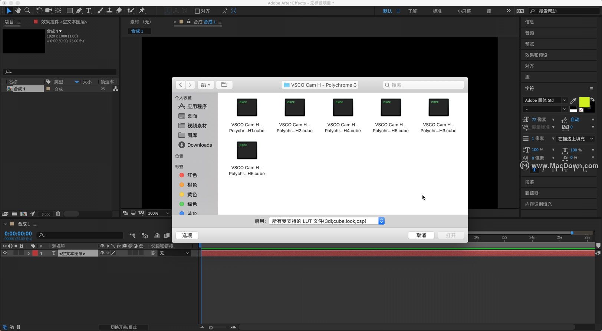Create a new composition from Project panel
The width and height of the screenshot is (602, 331).
click(23, 214)
